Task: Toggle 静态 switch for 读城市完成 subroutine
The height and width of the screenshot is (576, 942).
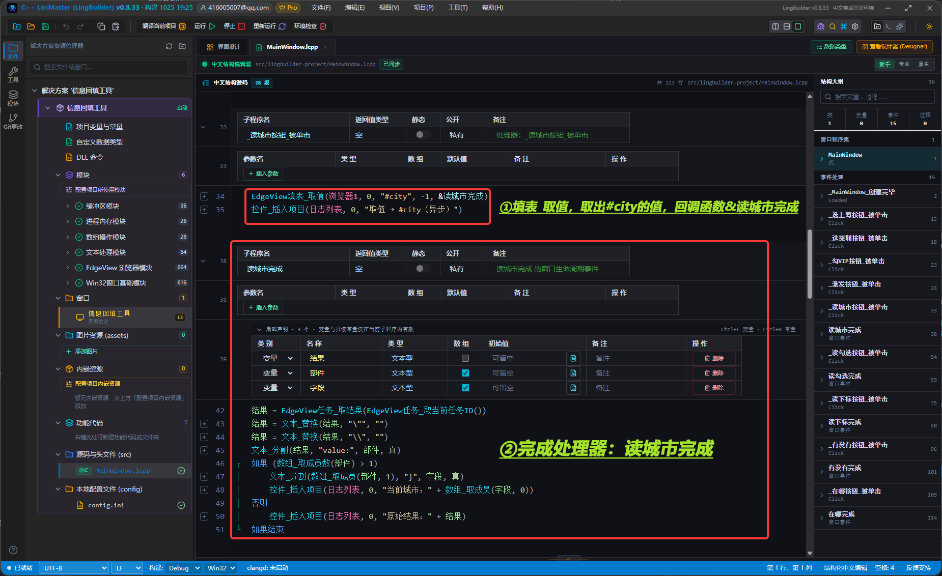Action: [423, 269]
